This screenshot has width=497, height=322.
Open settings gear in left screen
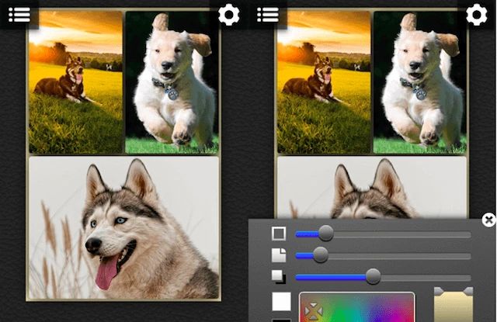[x=229, y=15]
